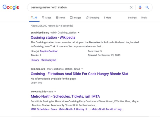Screen dimensions: 160x117
Task: Select the All results tab
Action: [34, 17]
